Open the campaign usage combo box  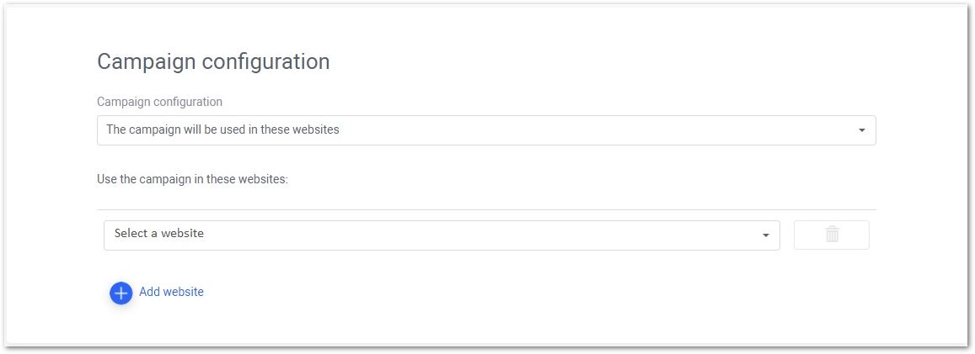[486, 130]
